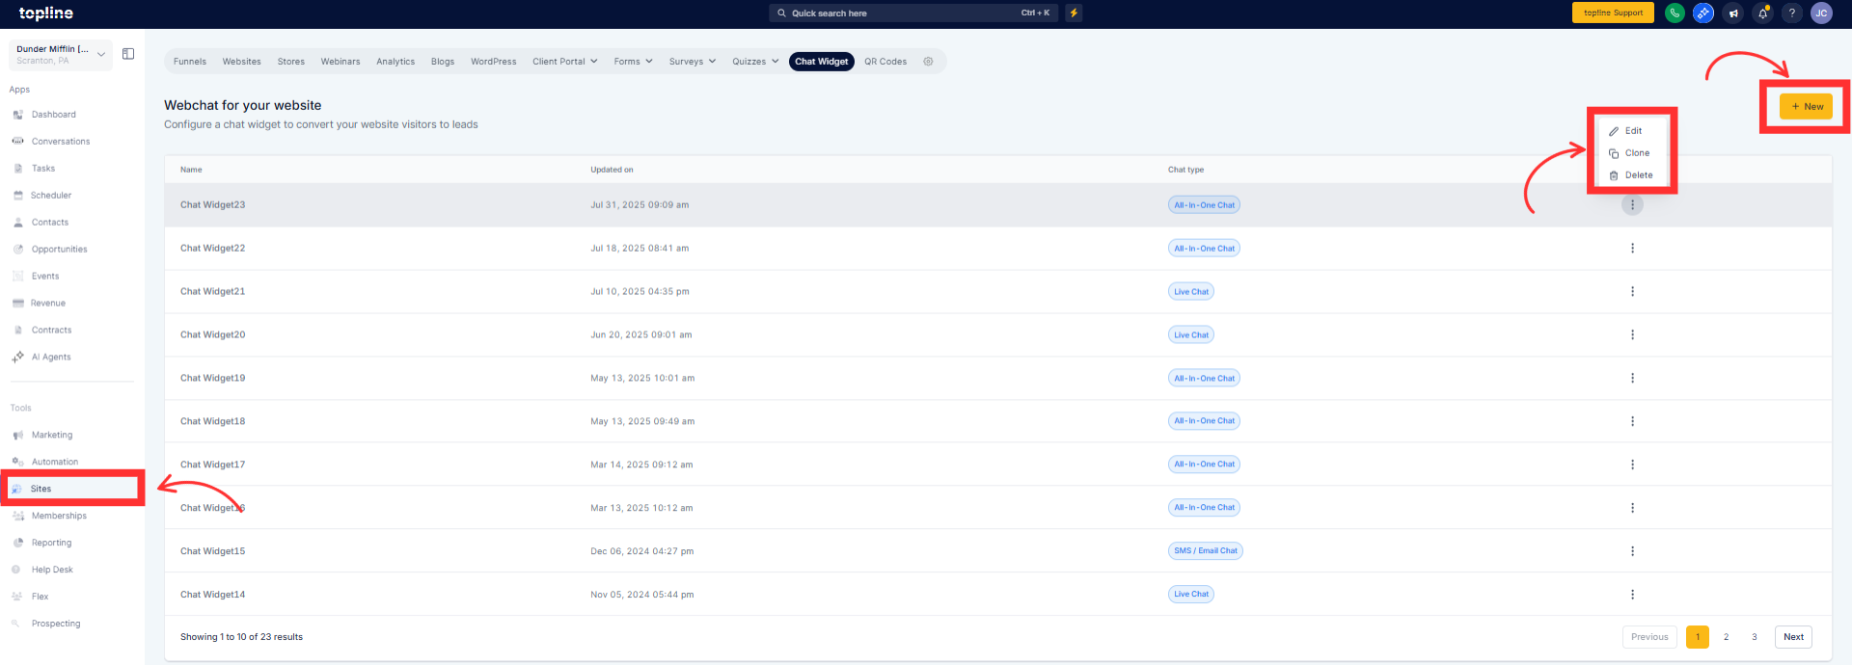Open the three-dot menu for Chat Widget20

coord(1632,335)
